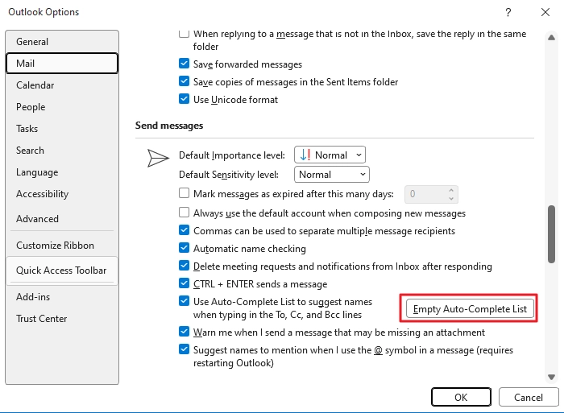The image size is (564, 413).
Task: Click the paper plane send icon
Action: tap(158, 158)
